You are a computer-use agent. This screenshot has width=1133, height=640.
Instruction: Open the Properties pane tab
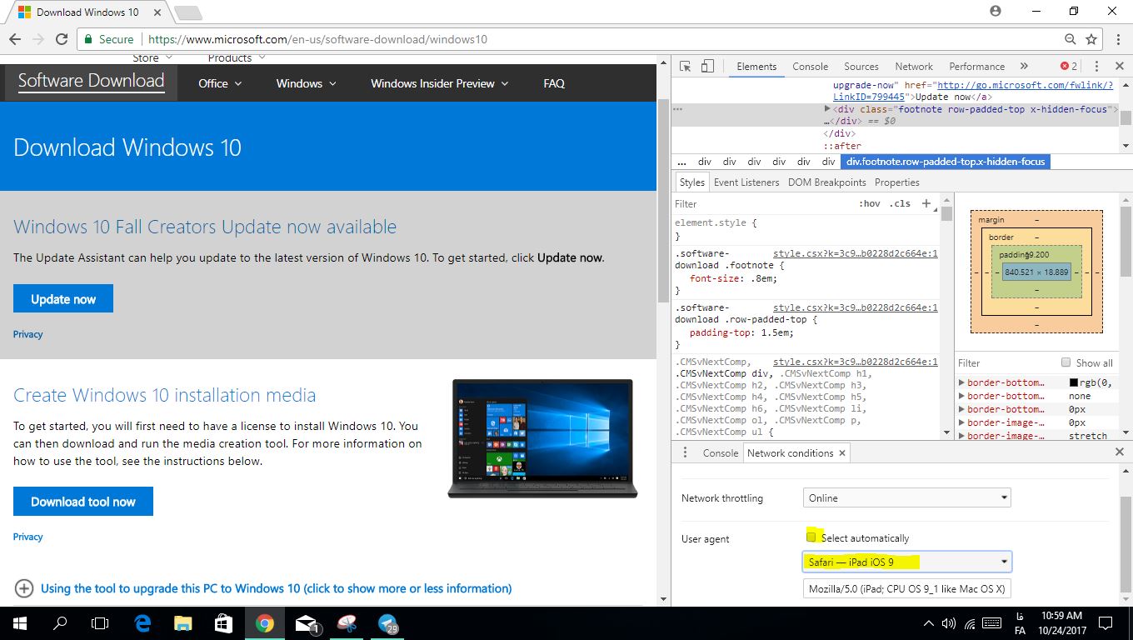click(897, 182)
